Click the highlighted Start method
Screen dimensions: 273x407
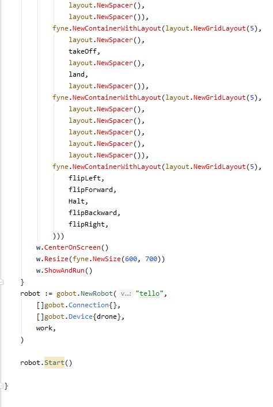click(x=54, y=363)
